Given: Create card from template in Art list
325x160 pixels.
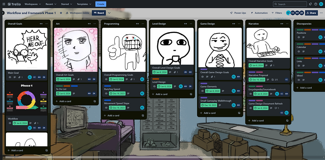Looking at the screenshot, I should [x=95, y=101].
